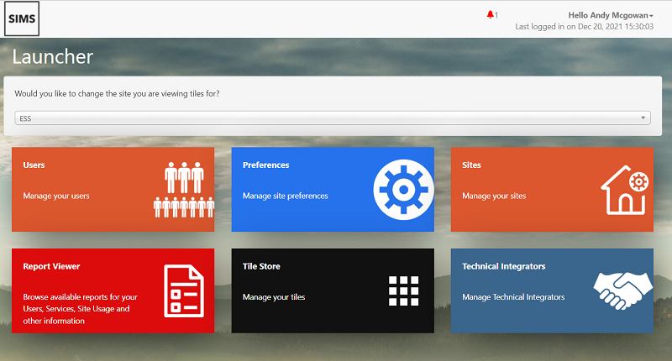Click the 'Manage your sites' text
This screenshot has height=361, width=672.
click(494, 196)
